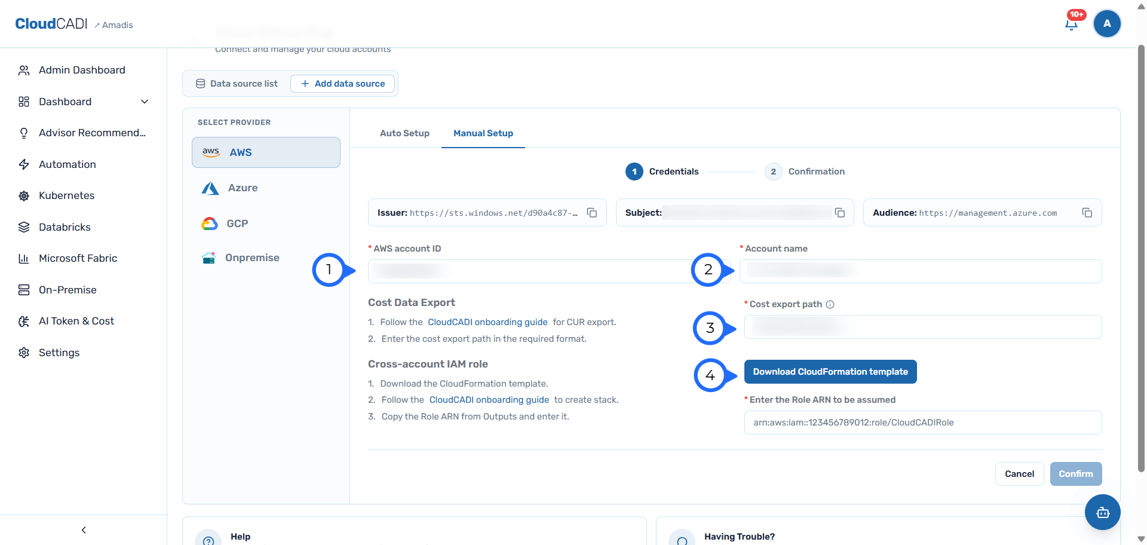Click the Having Trouble icon
The image size is (1147, 545).
[682, 538]
